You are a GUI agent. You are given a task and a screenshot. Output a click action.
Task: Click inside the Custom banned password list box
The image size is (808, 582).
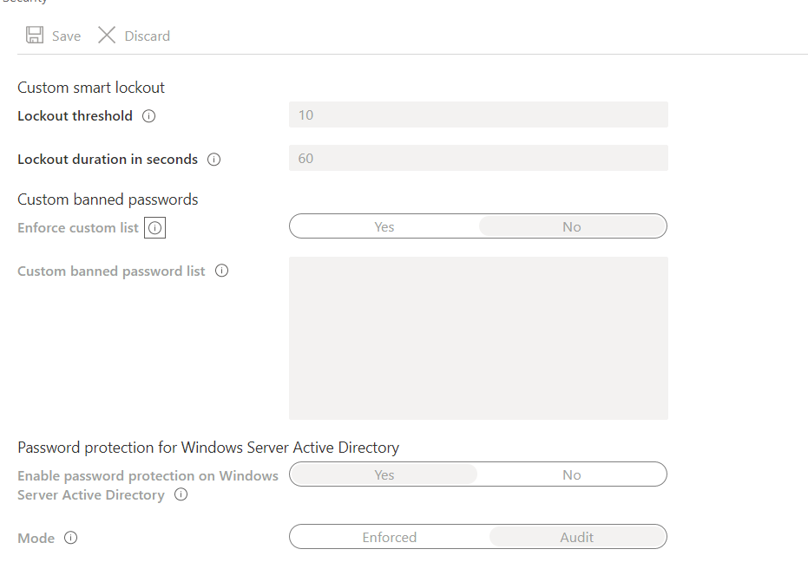coord(478,338)
